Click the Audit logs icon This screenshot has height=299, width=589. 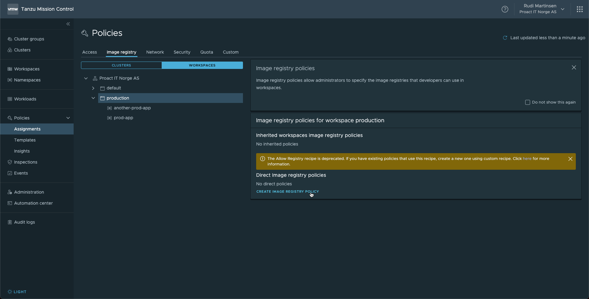point(10,222)
